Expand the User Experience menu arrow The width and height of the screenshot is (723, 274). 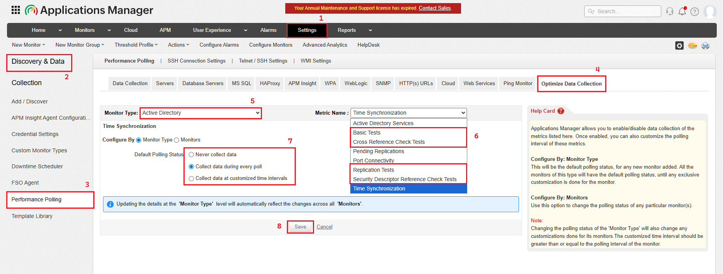pos(246,30)
